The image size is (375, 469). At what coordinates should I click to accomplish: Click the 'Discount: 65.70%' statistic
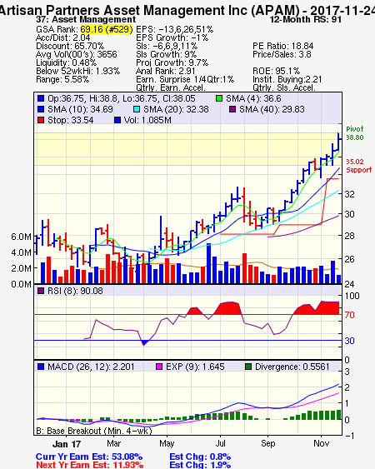coord(70,46)
